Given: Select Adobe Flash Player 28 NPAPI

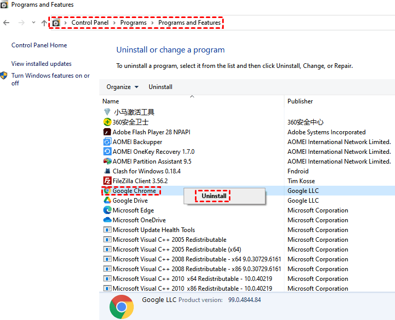Looking at the screenshot, I should 151,132.
